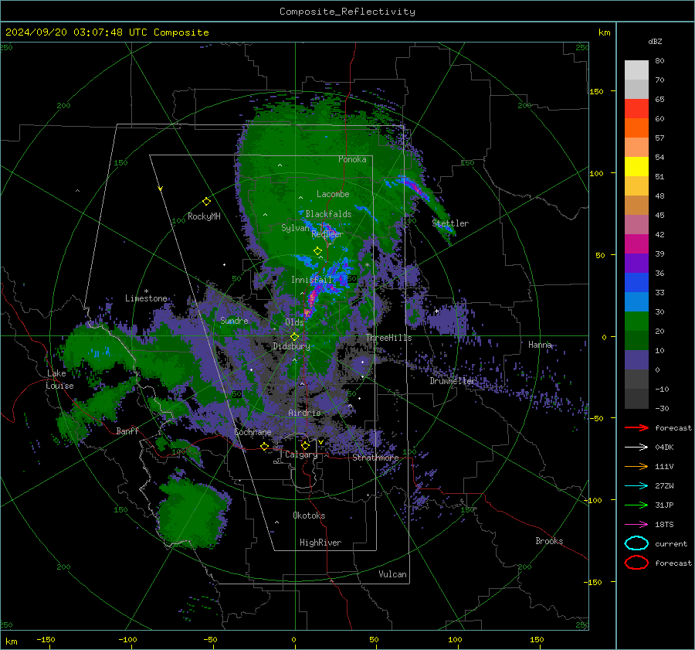The width and height of the screenshot is (695, 650).
Task: Click the Banff city label
Action: (x=127, y=430)
